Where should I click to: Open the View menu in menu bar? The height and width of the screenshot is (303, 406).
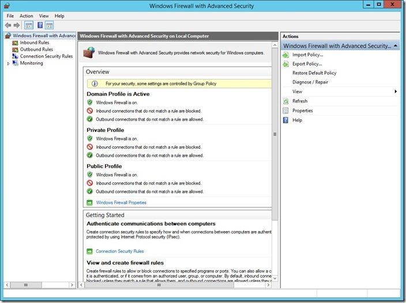pos(44,16)
